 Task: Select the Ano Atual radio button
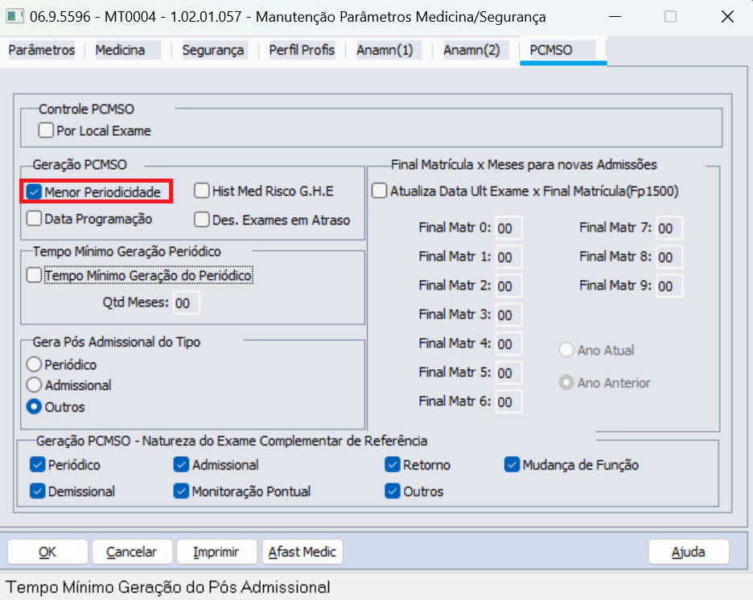(566, 350)
